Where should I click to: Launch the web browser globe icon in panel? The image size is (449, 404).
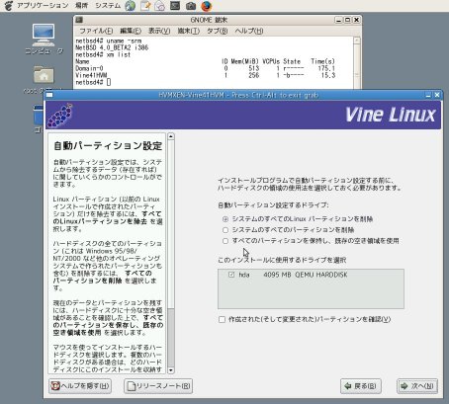pos(130,6)
